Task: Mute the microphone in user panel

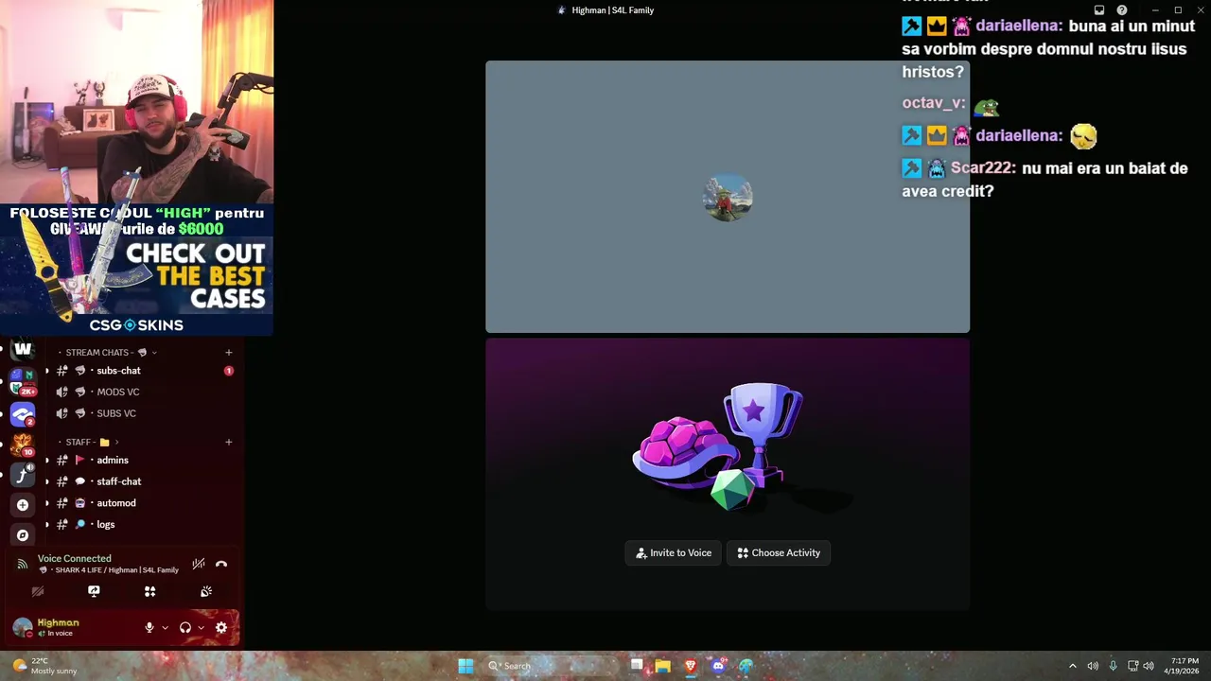Action: [x=149, y=627]
